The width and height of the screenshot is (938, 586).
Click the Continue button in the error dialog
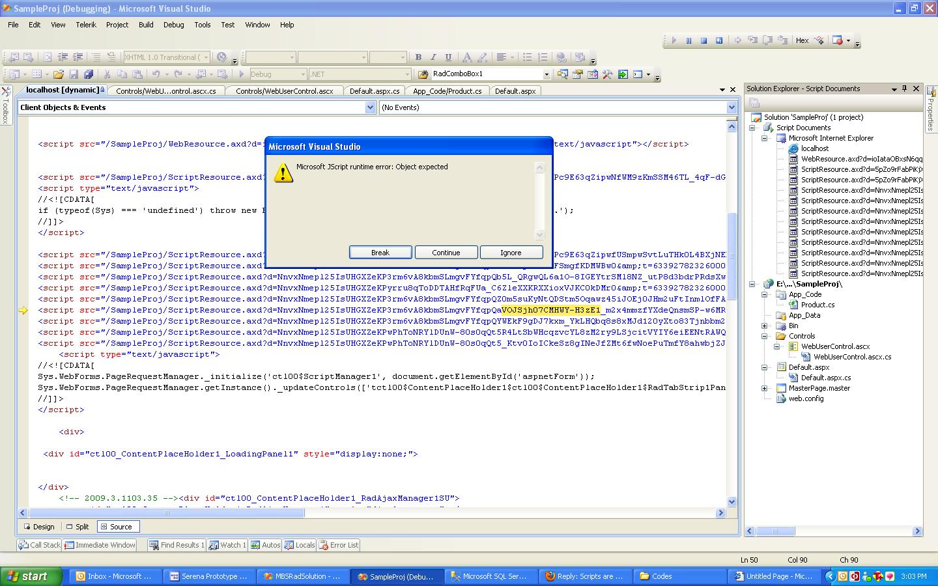coord(446,253)
